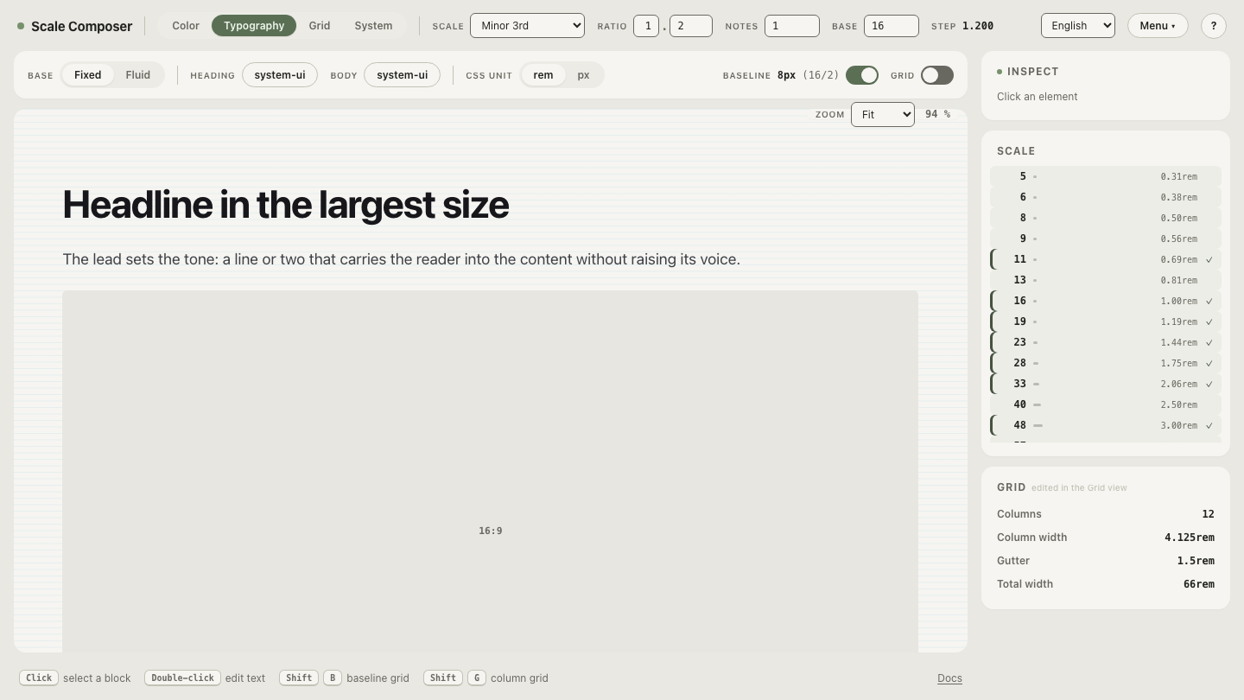Open the Scale dropdown showing Minor 3rd

[527, 26]
